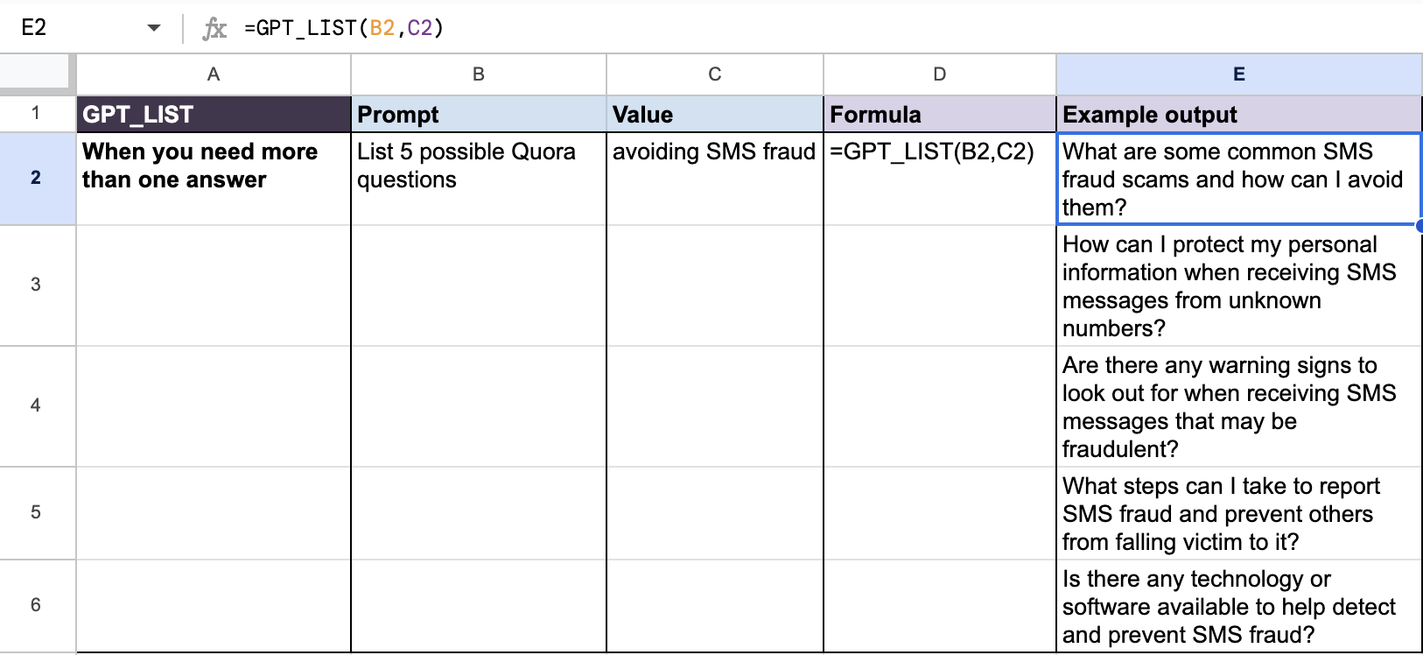The image size is (1423, 655).
Task: Select column A header
Action: 214,74
